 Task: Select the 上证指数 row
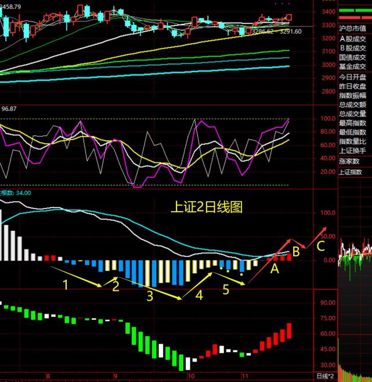pos(352,172)
